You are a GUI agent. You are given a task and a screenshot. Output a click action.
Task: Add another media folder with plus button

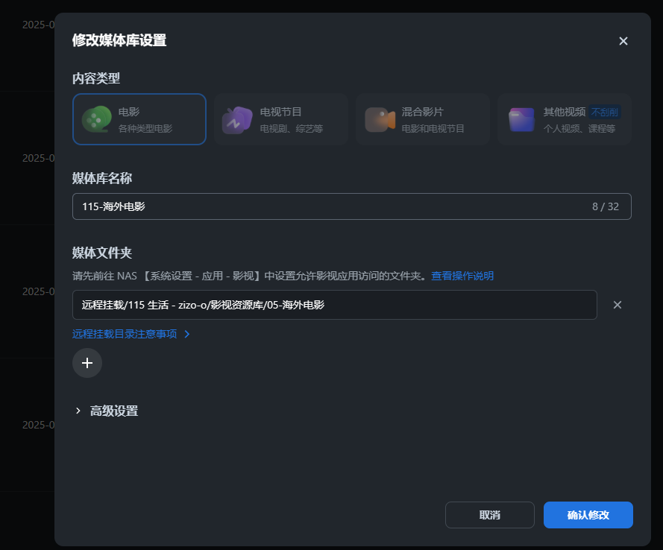tap(87, 363)
